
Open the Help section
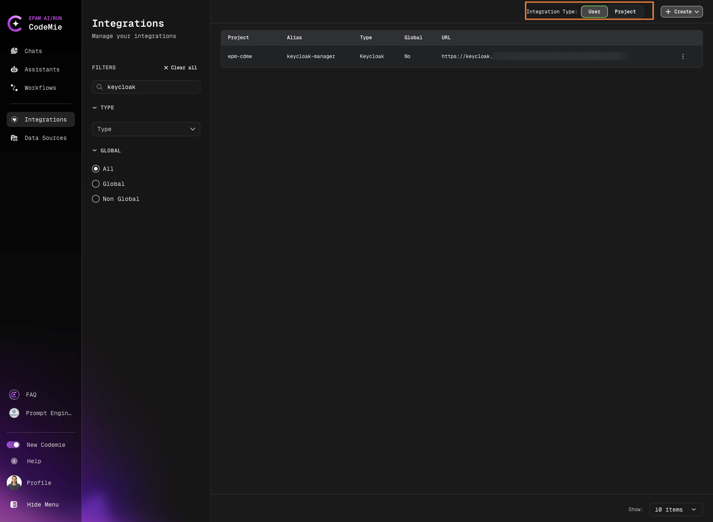point(33,461)
